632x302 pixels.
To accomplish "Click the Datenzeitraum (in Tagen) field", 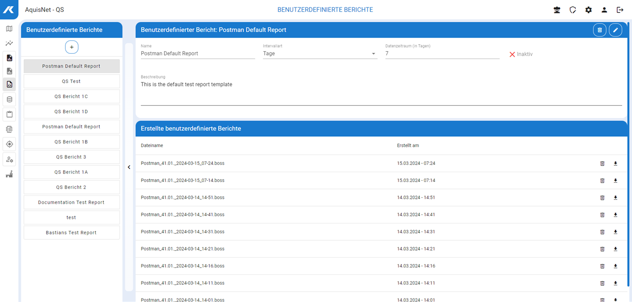I will pos(442,54).
